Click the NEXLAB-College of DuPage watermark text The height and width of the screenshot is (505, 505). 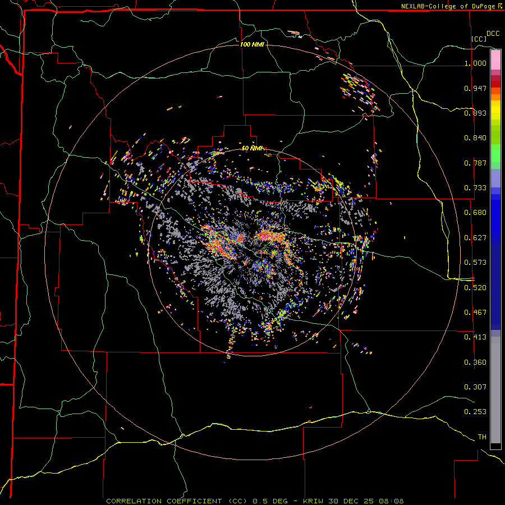[x=448, y=6]
